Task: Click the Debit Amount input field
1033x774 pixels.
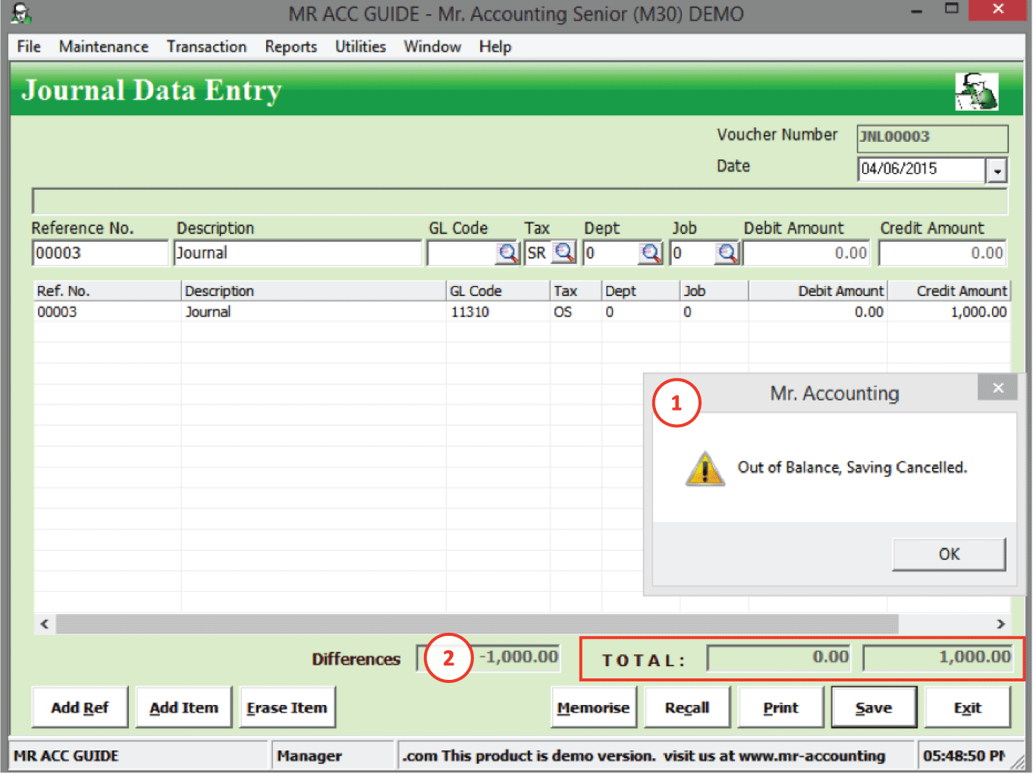Action: coord(806,253)
